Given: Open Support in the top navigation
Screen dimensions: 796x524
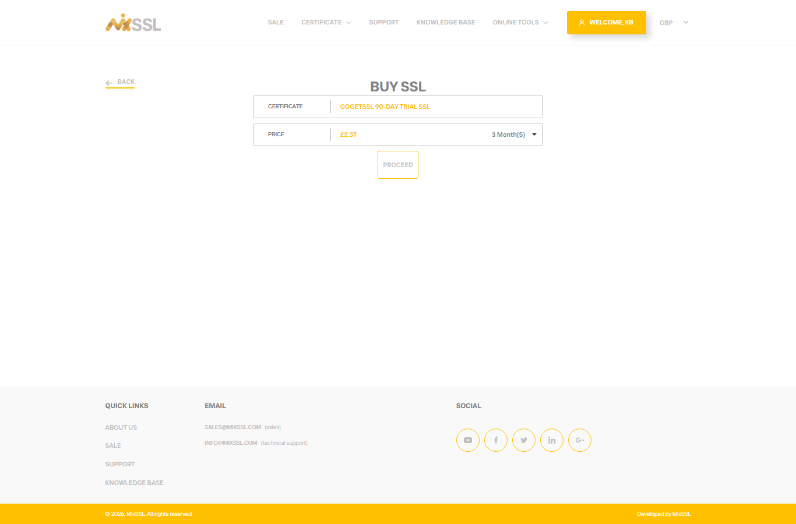Looking at the screenshot, I should (x=384, y=22).
